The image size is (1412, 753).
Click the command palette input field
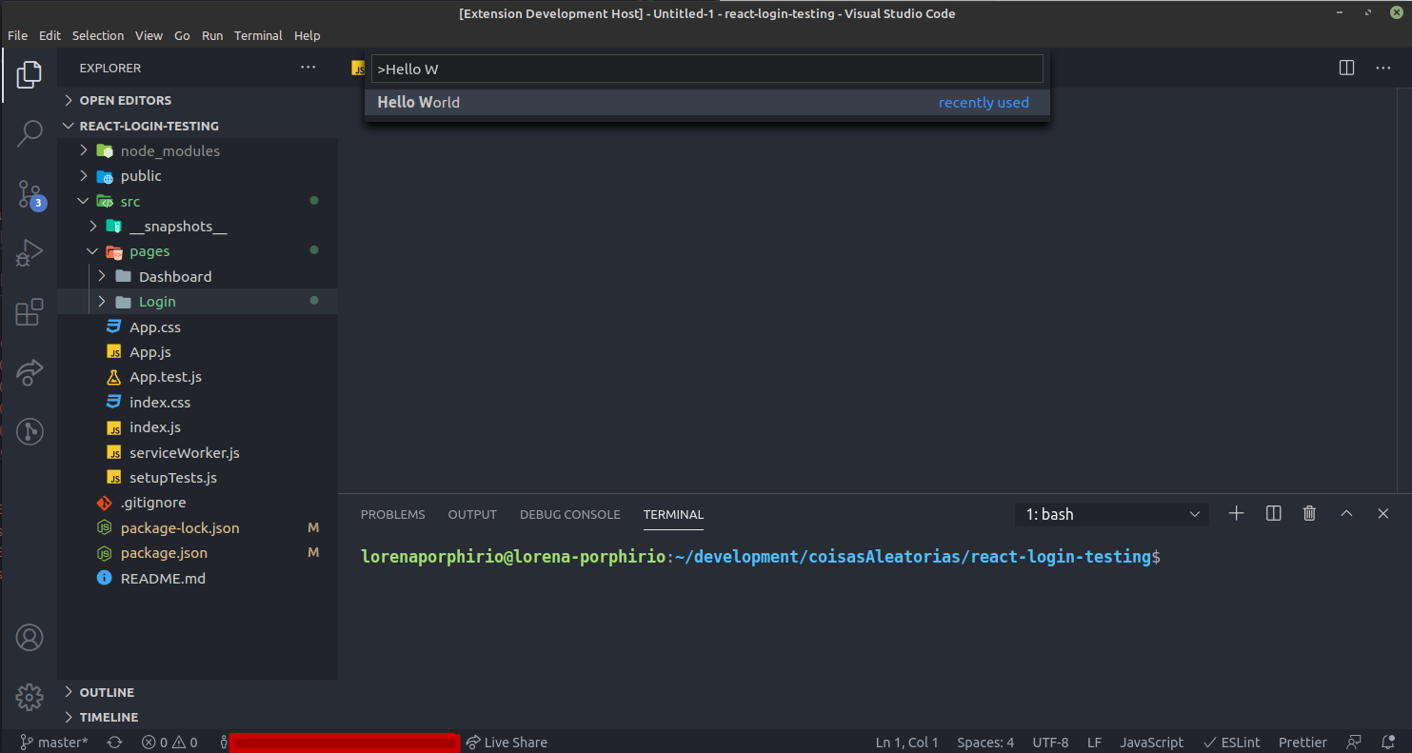tap(707, 69)
